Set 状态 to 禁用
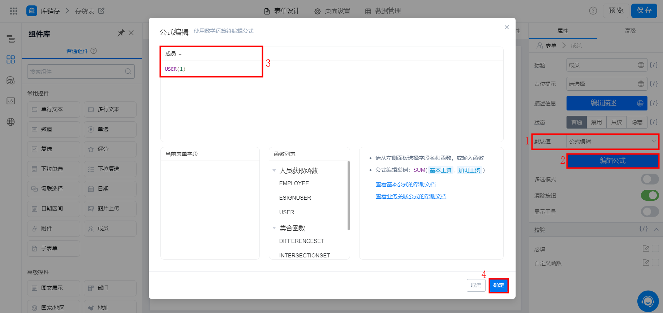The height and width of the screenshot is (313, 663). [x=597, y=122]
